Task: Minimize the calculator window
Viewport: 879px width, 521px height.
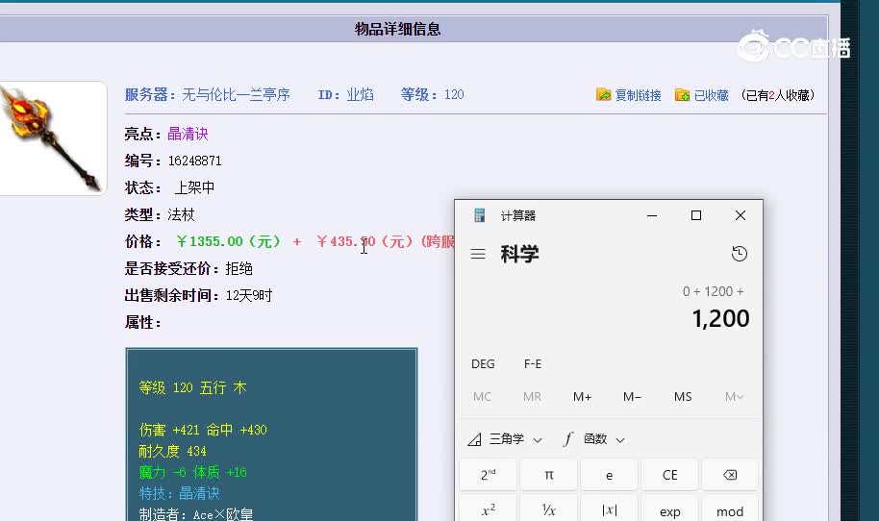Action: pyautogui.click(x=652, y=215)
